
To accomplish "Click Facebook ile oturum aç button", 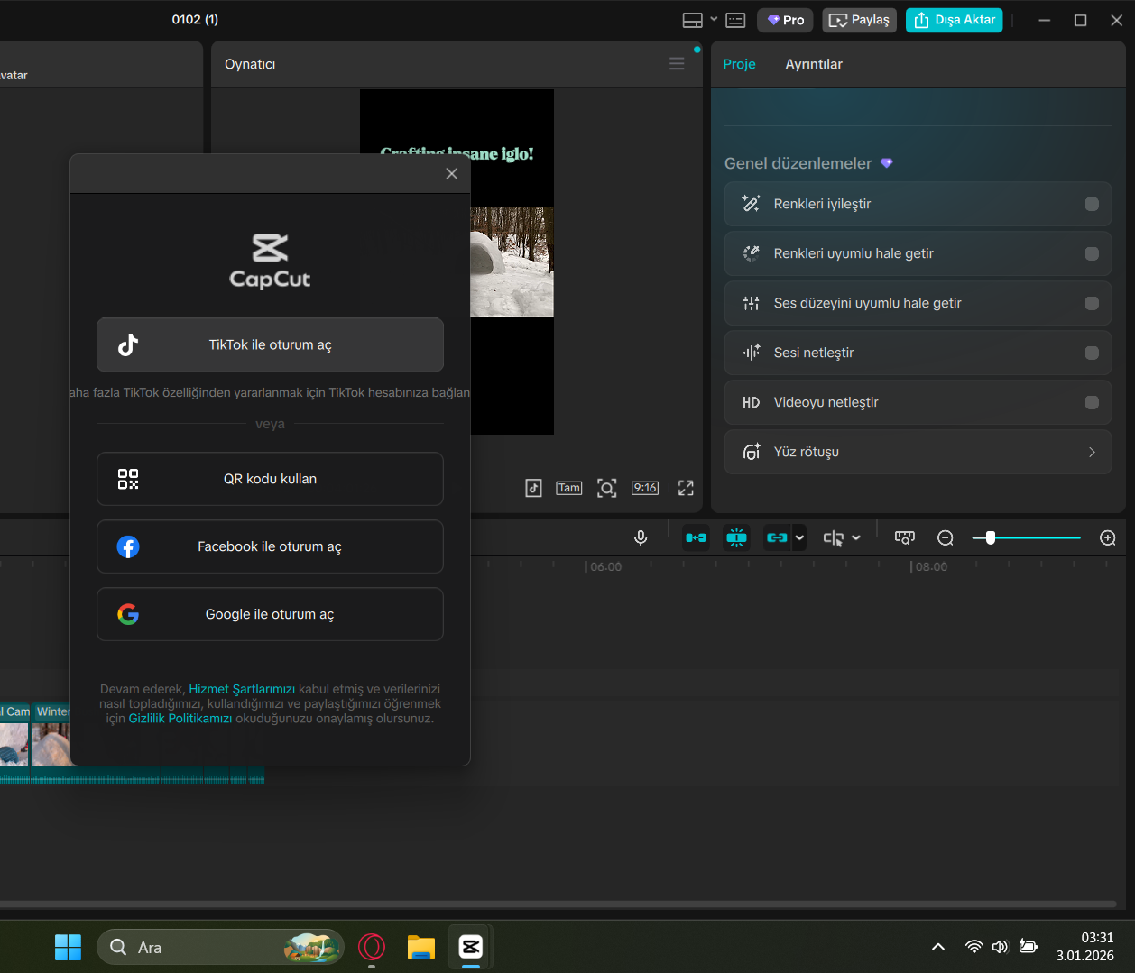I will point(270,546).
